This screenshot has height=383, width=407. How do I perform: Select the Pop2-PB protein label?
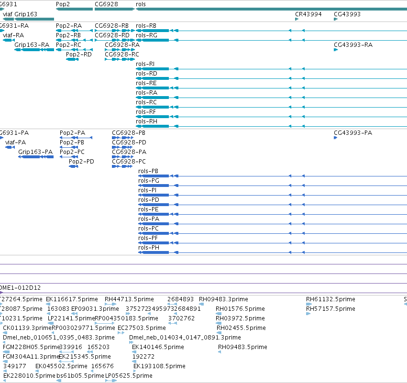tap(72, 142)
